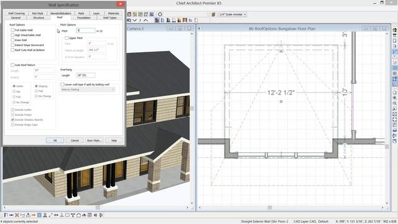Click the rectangle outline icon in edit toolbar
398x224 pixels.
tap(67, 215)
